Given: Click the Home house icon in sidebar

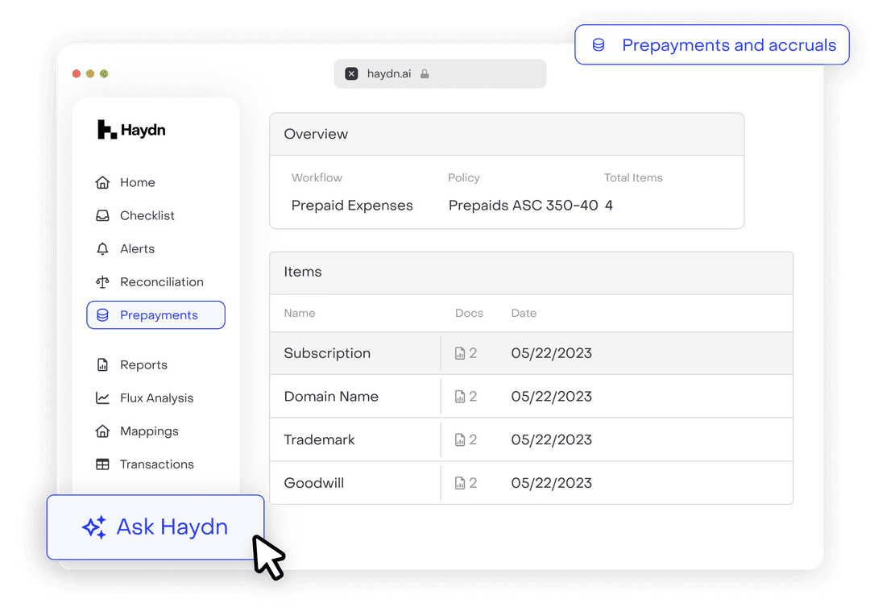Looking at the screenshot, I should [102, 182].
